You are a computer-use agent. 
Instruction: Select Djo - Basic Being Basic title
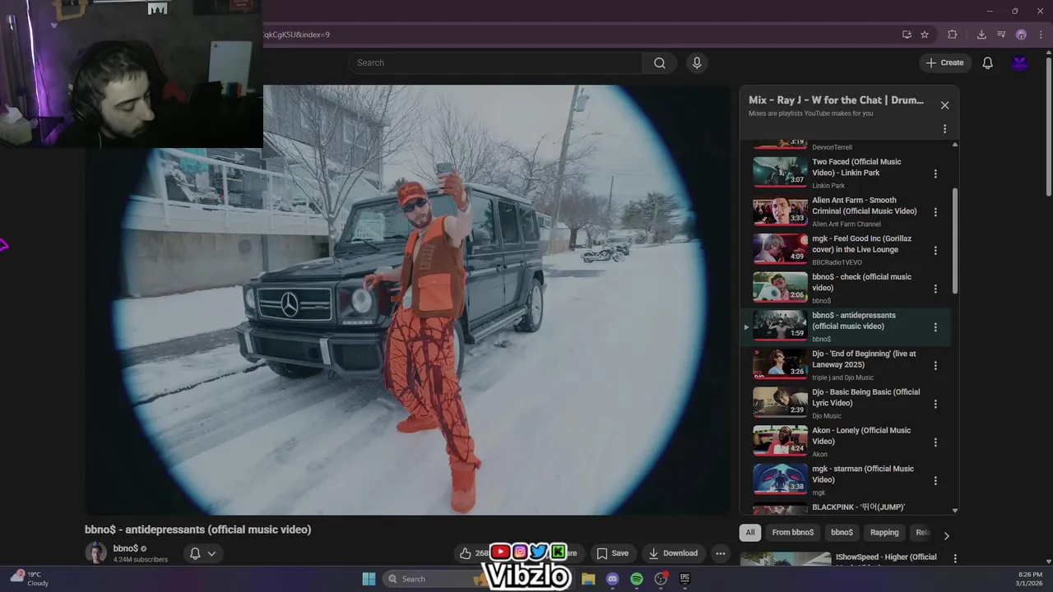tap(866, 397)
